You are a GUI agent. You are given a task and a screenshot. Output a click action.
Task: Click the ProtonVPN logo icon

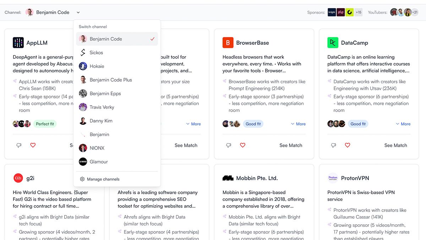pos(333,178)
